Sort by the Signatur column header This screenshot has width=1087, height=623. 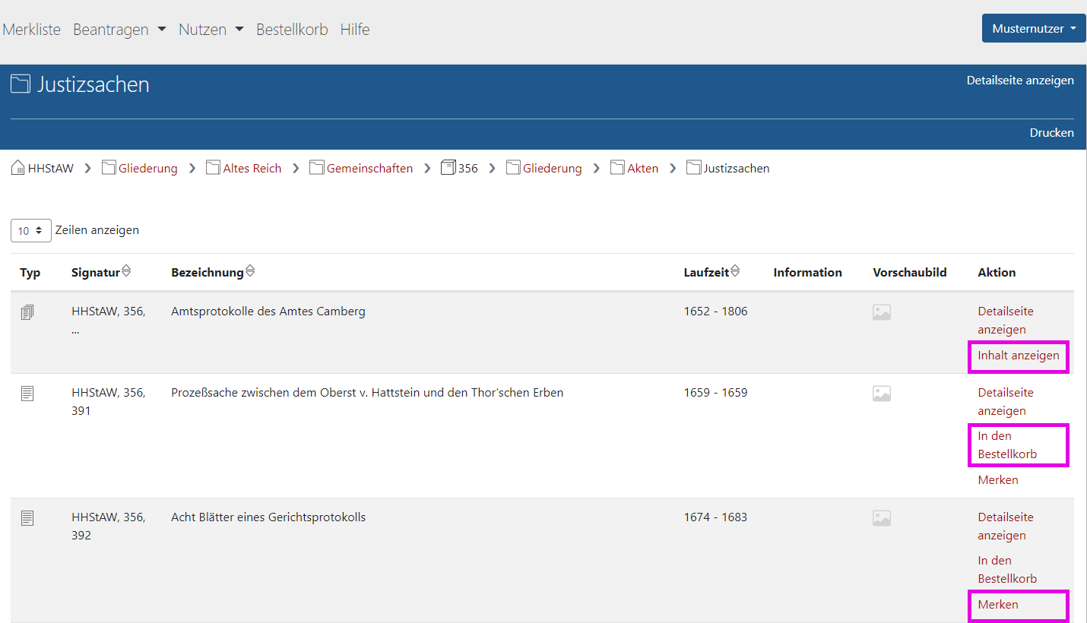(96, 272)
